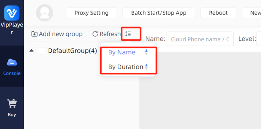Screen dimensions: 261x129
Task: Click the sort list icon
Action: tap(128, 34)
